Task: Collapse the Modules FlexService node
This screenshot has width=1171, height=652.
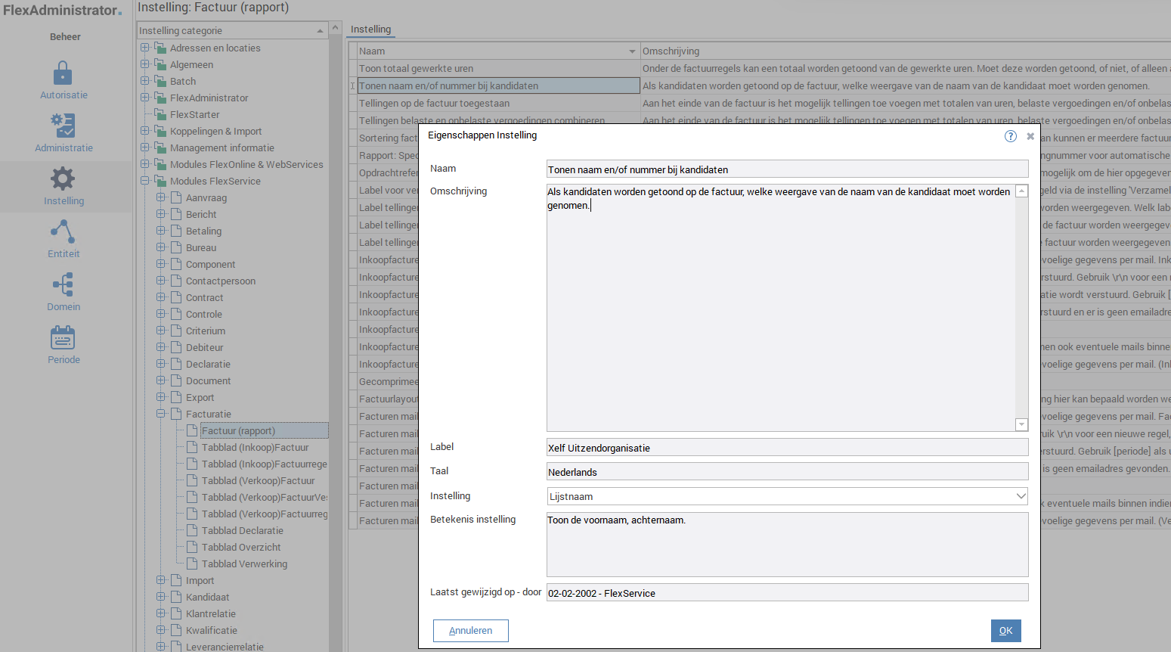Action: point(145,181)
